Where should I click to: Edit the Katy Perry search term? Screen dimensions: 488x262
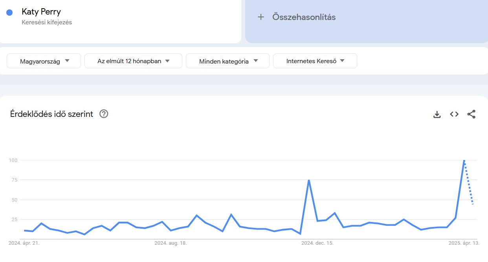41,12
